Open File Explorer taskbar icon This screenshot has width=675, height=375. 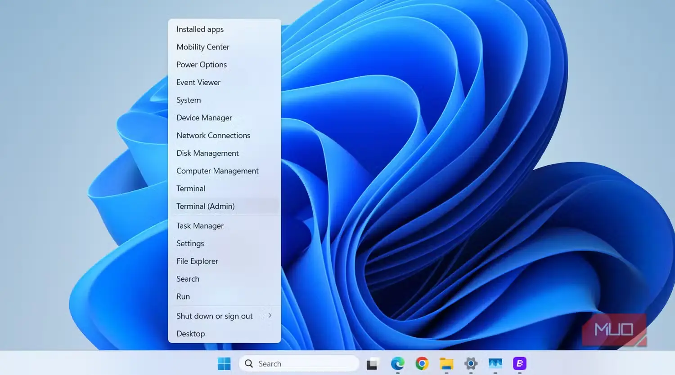coord(446,363)
